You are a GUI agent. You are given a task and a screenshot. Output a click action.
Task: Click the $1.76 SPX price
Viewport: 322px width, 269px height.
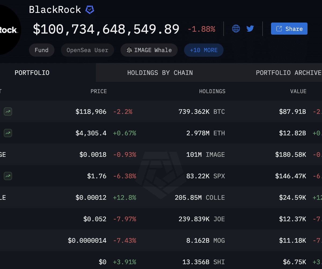pos(97,176)
